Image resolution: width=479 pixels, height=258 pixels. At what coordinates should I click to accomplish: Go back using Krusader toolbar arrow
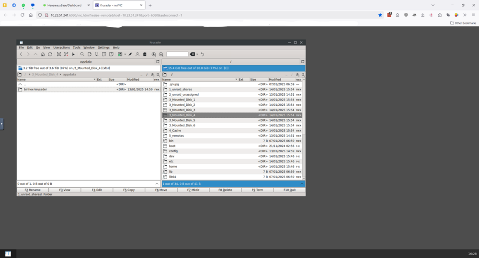tap(21, 55)
